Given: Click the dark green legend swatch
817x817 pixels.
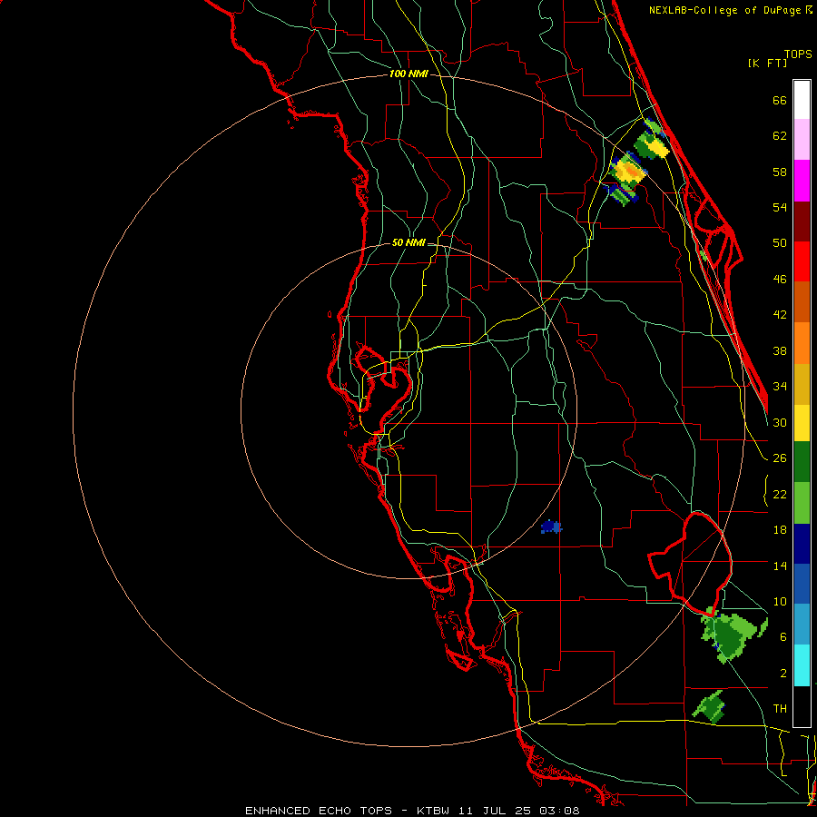Looking at the screenshot, I should point(802,462).
